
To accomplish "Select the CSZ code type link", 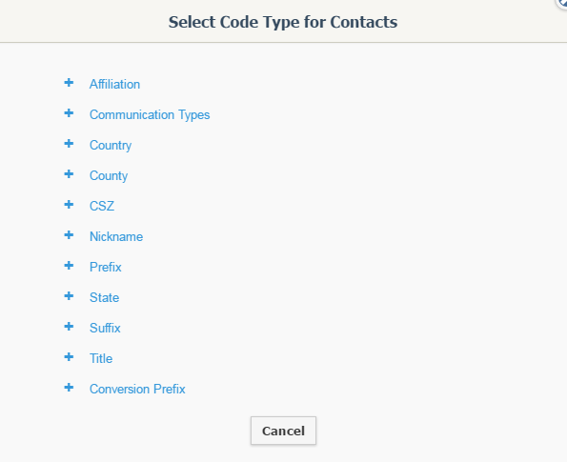I will [x=102, y=206].
